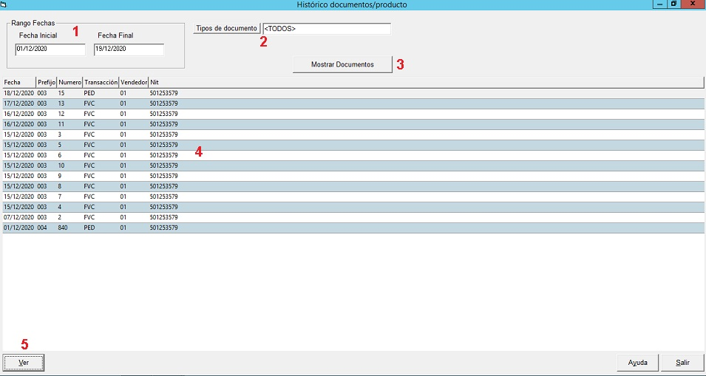Click the Salir button to exit
This screenshot has height=376, width=706.
[x=682, y=363]
